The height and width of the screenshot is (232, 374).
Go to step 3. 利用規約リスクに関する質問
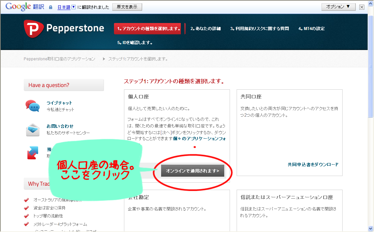tap(259, 29)
